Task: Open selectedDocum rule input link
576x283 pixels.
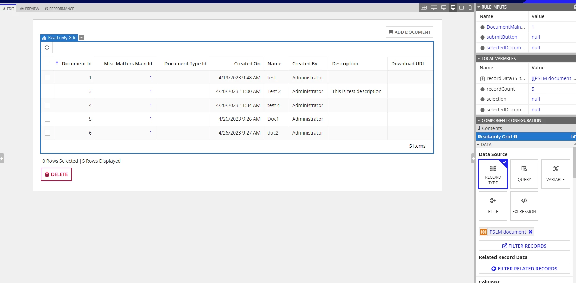Action: pos(505,48)
